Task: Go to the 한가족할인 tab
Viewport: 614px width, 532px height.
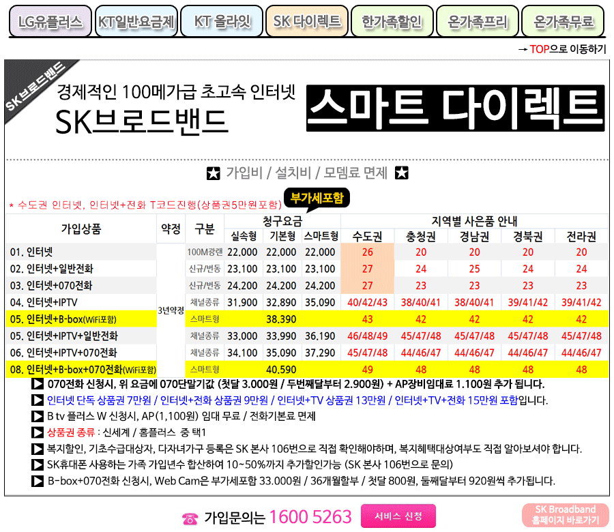Action: click(x=392, y=22)
